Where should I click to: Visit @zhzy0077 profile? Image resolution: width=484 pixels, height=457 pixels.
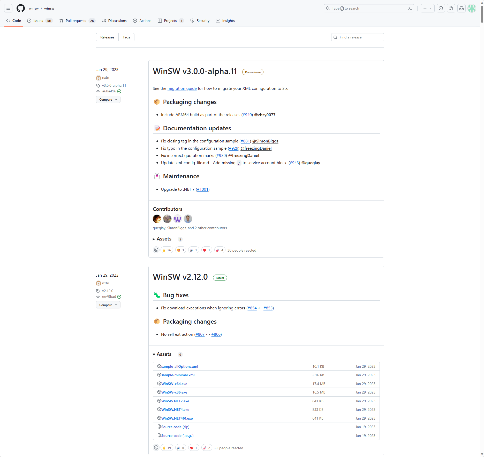pos(265,115)
